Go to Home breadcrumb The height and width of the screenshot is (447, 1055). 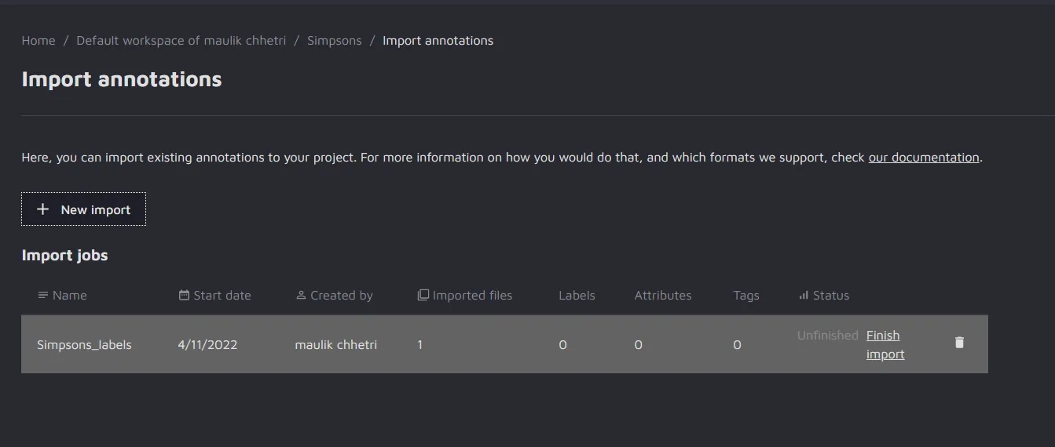pyautogui.click(x=38, y=41)
